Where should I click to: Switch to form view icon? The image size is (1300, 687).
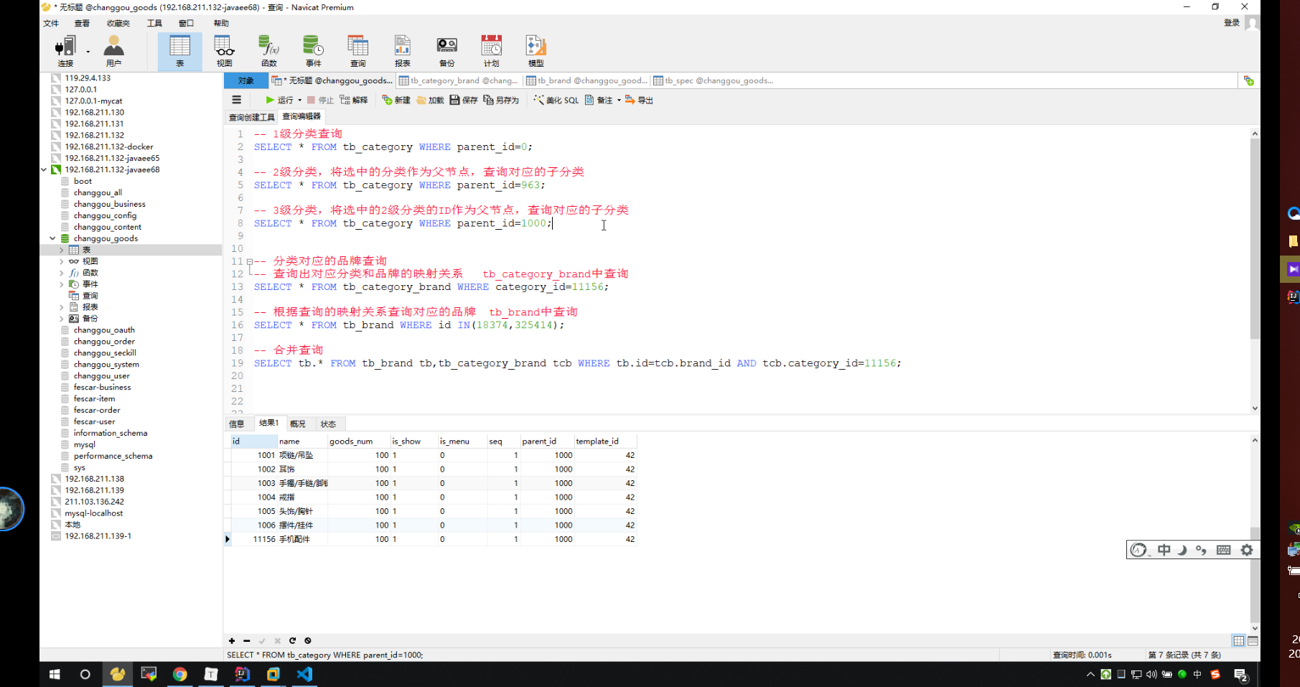tap(1253, 640)
